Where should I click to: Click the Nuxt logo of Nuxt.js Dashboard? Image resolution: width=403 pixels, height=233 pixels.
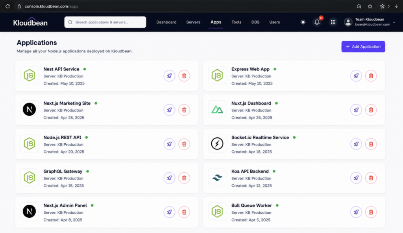coord(217,109)
